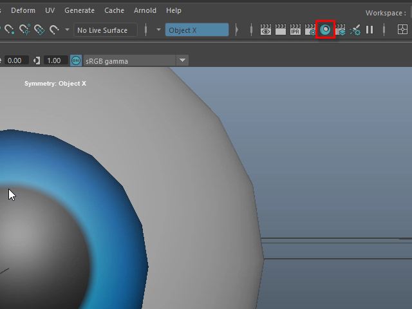Open Render Setup layers icon
The height and width of the screenshot is (309, 412).
pos(341,30)
